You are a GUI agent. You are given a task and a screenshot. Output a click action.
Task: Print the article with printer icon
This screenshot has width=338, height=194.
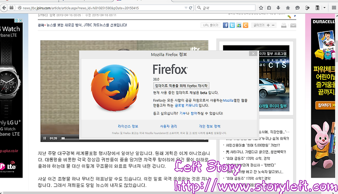point(284,25)
